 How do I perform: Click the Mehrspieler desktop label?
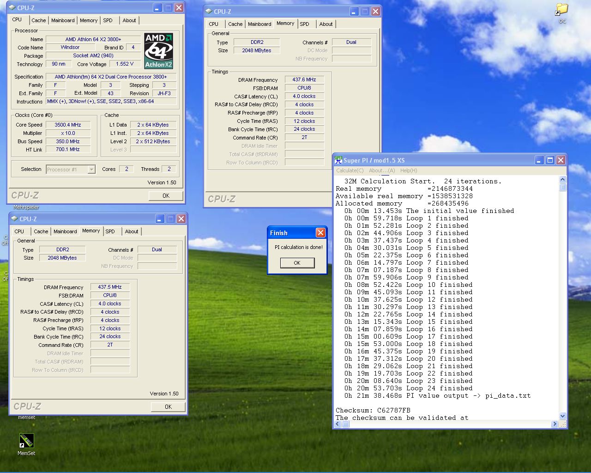click(26, 207)
